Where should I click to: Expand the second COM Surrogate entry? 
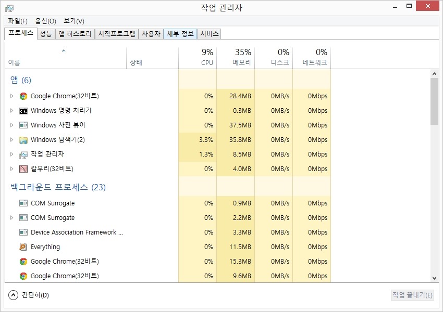coord(11,218)
